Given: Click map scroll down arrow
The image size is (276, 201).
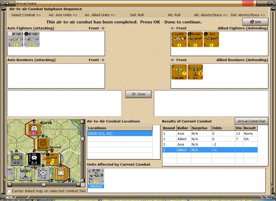Looking at the screenshot, I should [x=82, y=180].
